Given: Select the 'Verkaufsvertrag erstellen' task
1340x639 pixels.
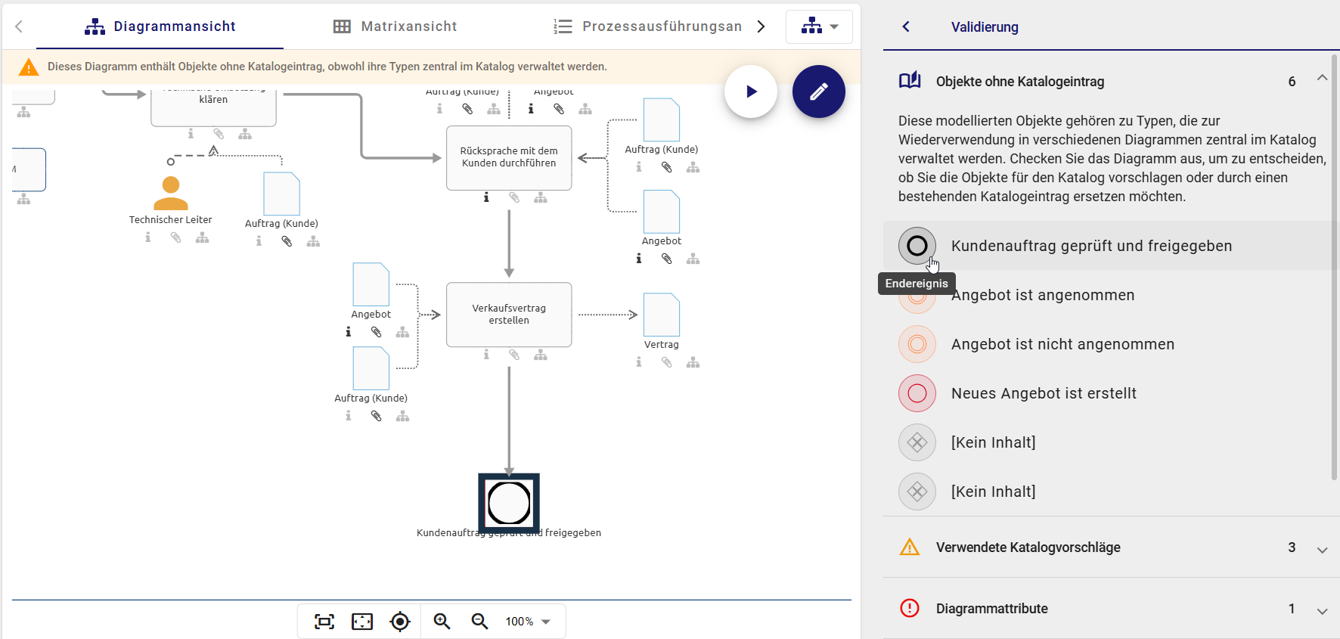Looking at the screenshot, I should point(509,315).
